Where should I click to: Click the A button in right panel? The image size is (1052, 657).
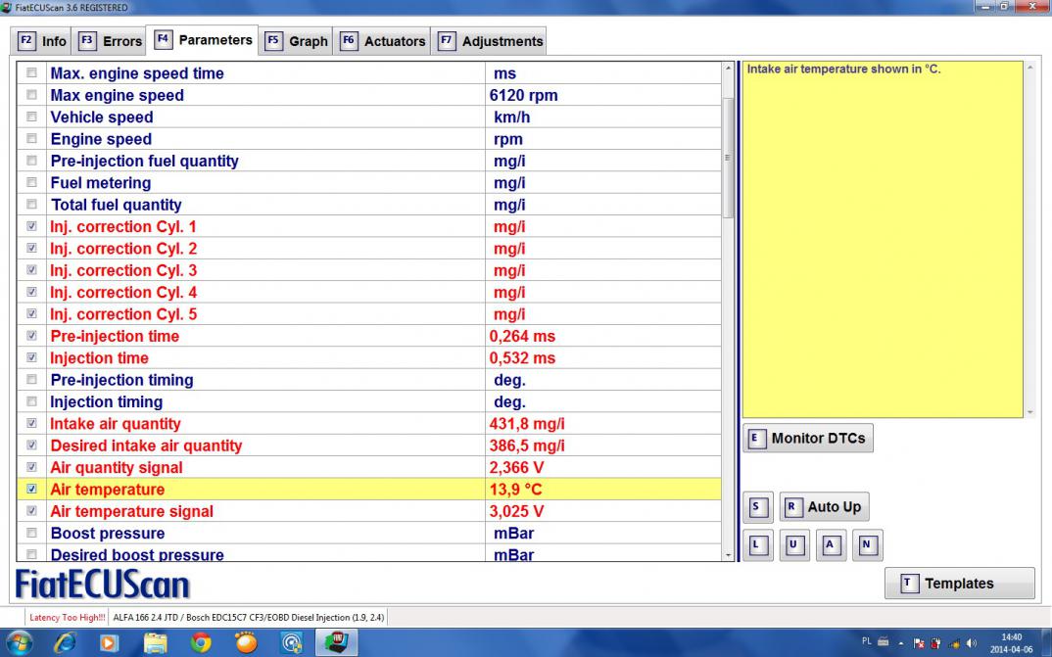pyautogui.click(x=830, y=545)
